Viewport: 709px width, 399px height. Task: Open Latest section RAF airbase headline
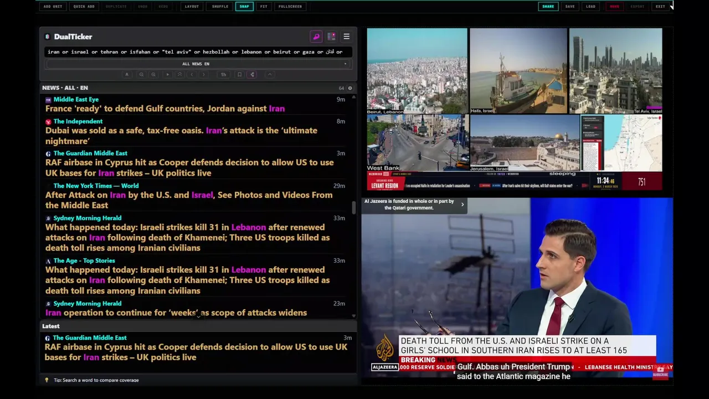pos(196,352)
